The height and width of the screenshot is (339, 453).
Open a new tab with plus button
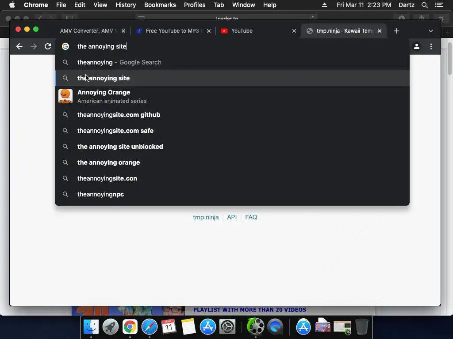tap(396, 31)
